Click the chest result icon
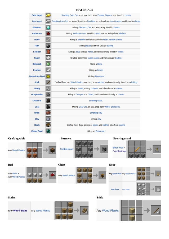This screenshot has width=169, height=239. [x=103, y=175]
